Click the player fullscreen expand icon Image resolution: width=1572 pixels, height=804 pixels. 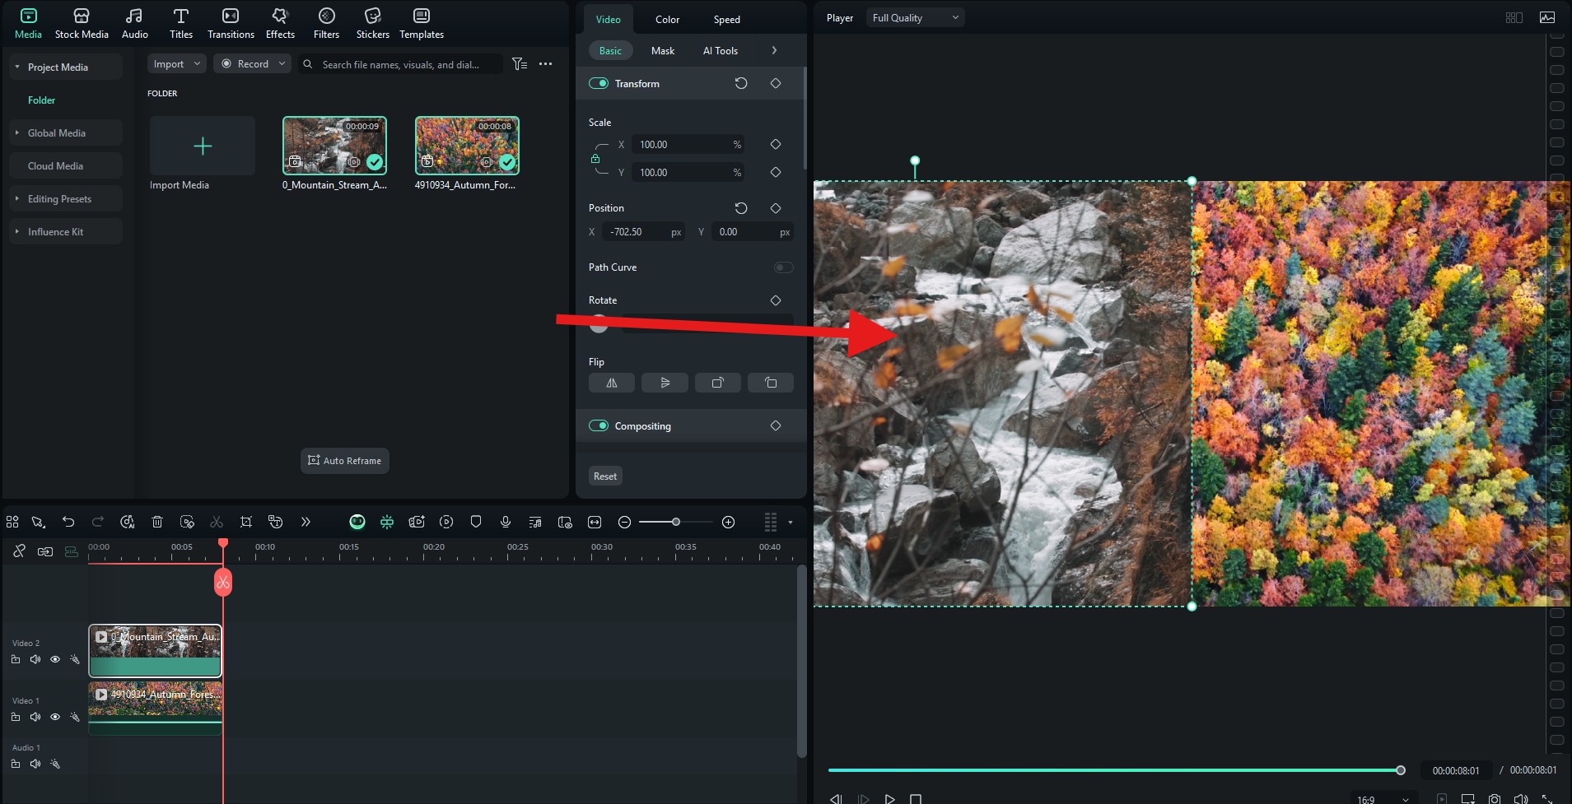click(x=1547, y=798)
